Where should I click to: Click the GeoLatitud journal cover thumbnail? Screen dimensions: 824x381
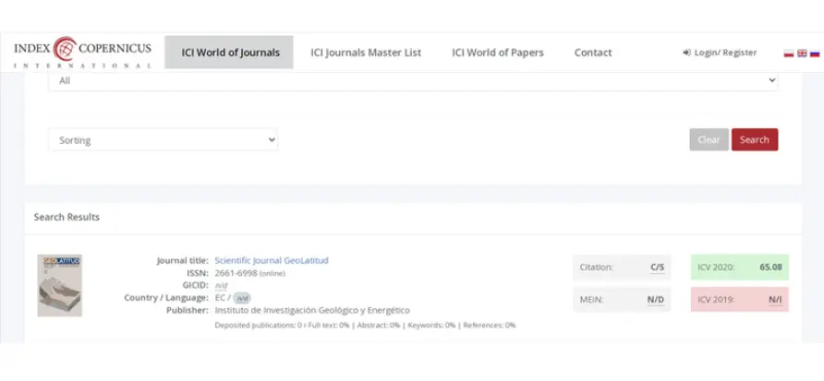pyautogui.click(x=59, y=285)
